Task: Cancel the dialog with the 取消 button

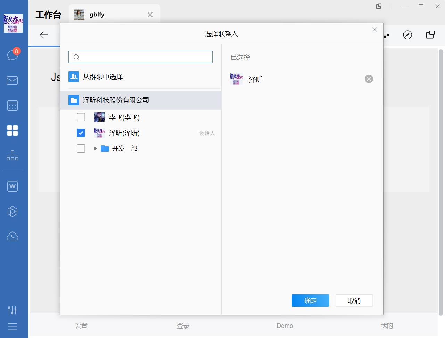Action: pyautogui.click(x=354, y=301)
